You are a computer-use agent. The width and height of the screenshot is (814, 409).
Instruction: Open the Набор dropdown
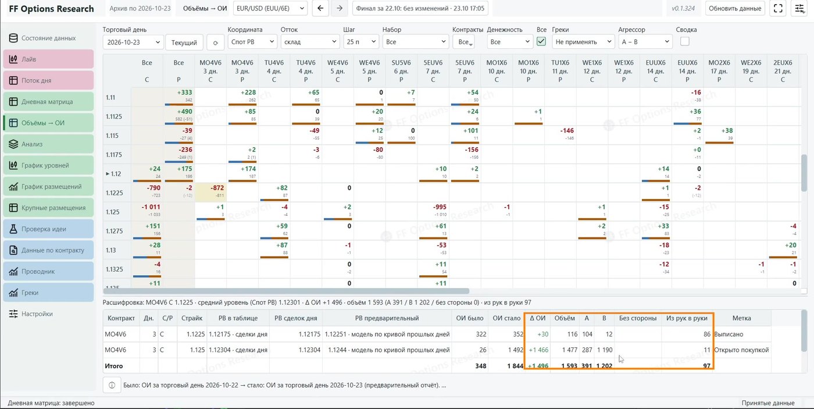point(415,42)
